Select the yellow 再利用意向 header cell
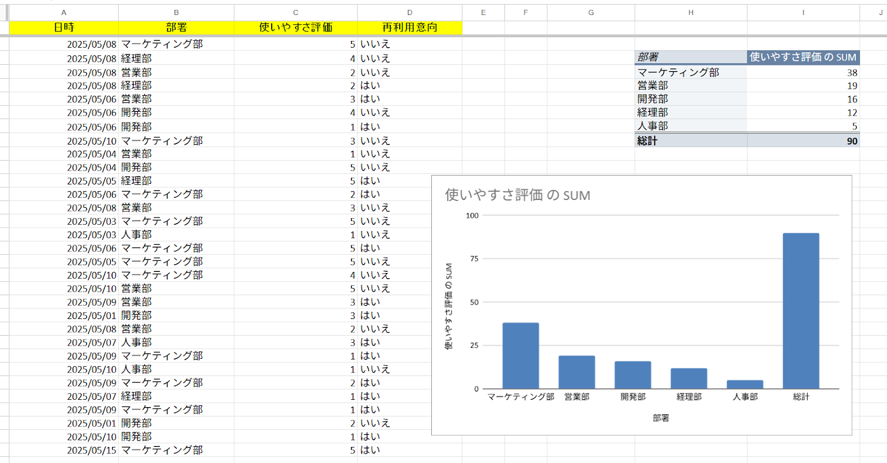 [x=410, y=27]
